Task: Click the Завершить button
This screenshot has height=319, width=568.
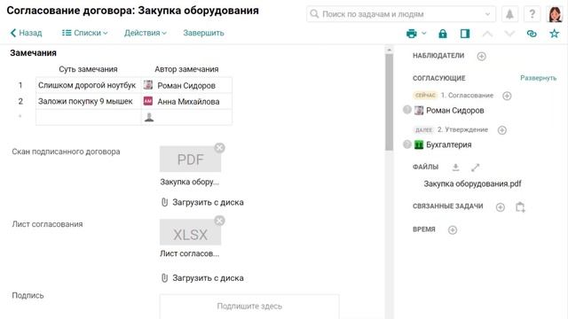Action: (203, 33)
